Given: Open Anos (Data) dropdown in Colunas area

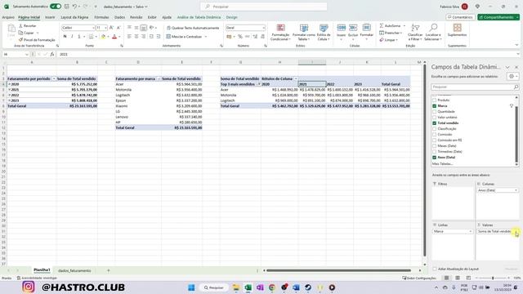Looking at the screenshot, I should point(516,190).
